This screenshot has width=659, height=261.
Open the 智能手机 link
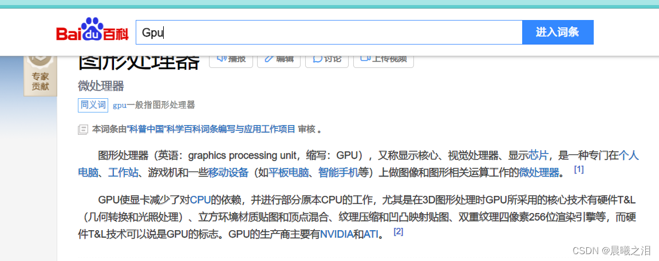tap(338, 172)
